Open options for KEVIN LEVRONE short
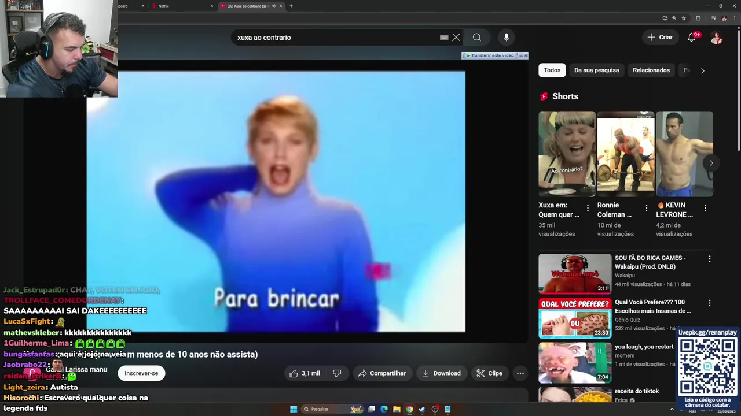Image resolution: width=741 pixels, height=416 pixels. pyautogui.click(x=705, y=208)
